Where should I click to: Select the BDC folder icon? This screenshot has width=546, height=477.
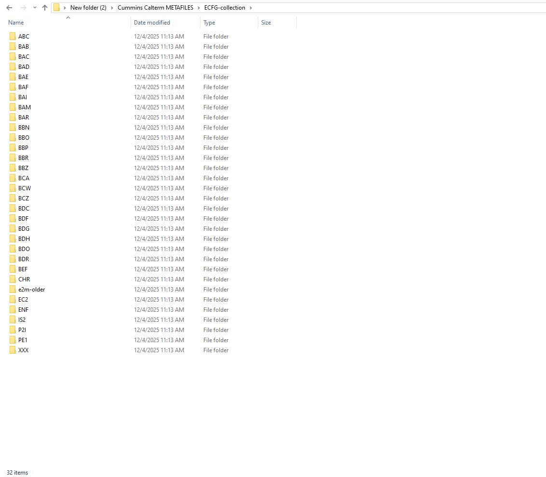[x=13, y=208]
